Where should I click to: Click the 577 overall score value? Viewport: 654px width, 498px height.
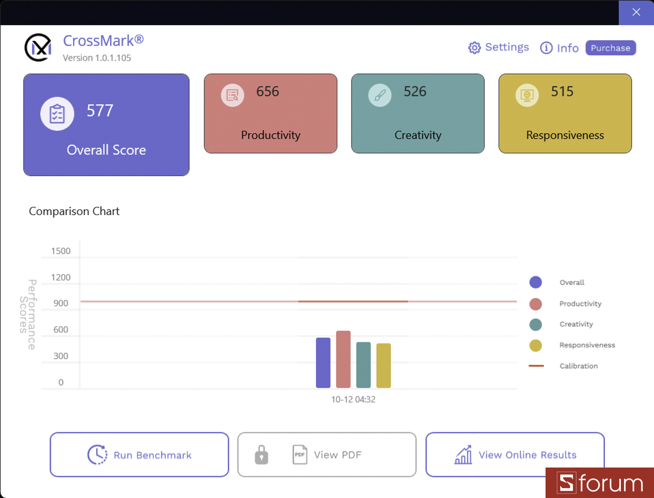coord(100,110)
